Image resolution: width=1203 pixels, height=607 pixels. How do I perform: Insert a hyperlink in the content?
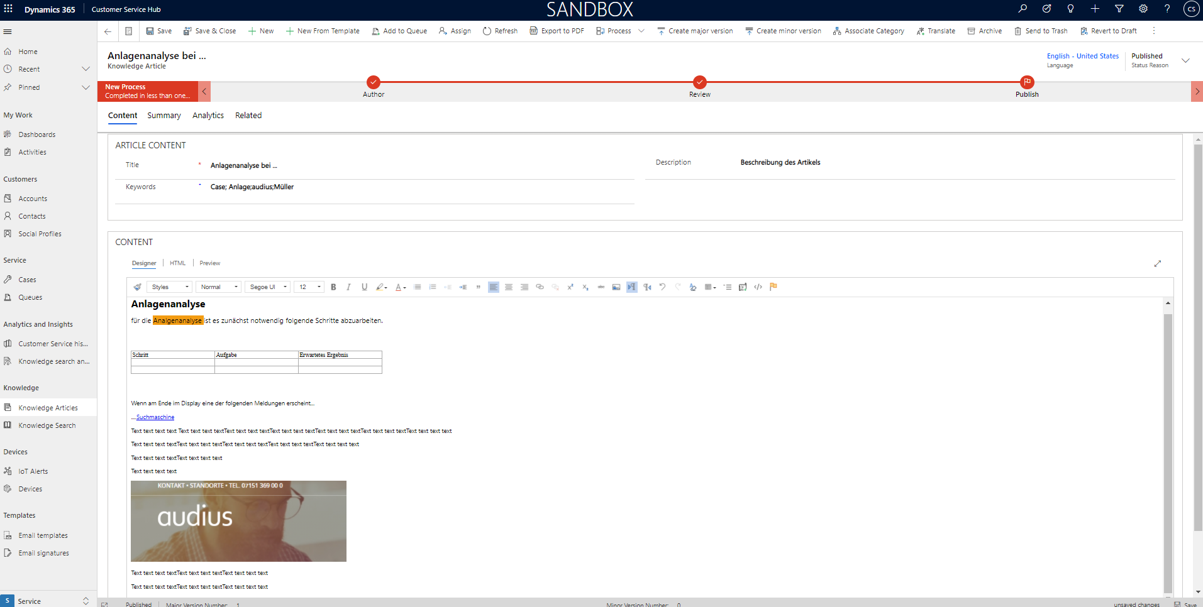(539, 287)
